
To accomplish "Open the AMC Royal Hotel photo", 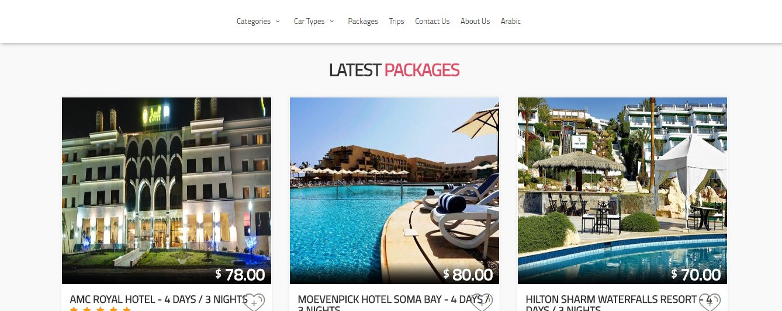I will click(167, 191).
